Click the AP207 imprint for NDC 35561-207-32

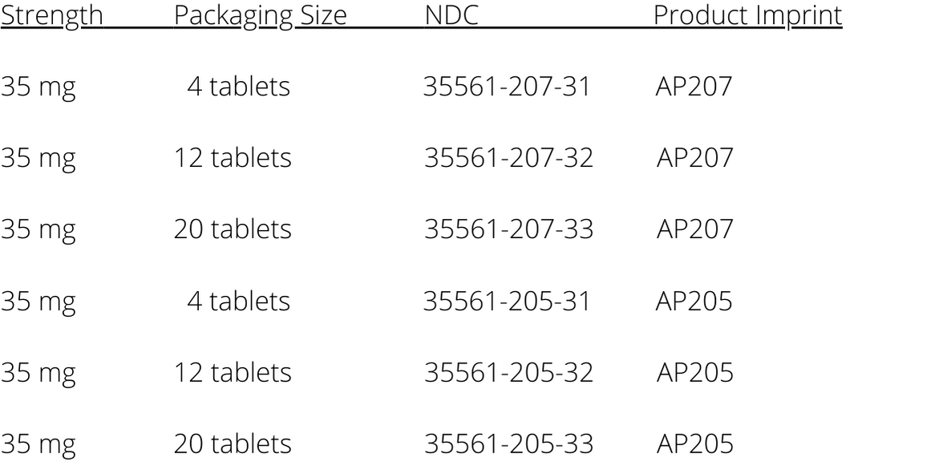[695, 158]
